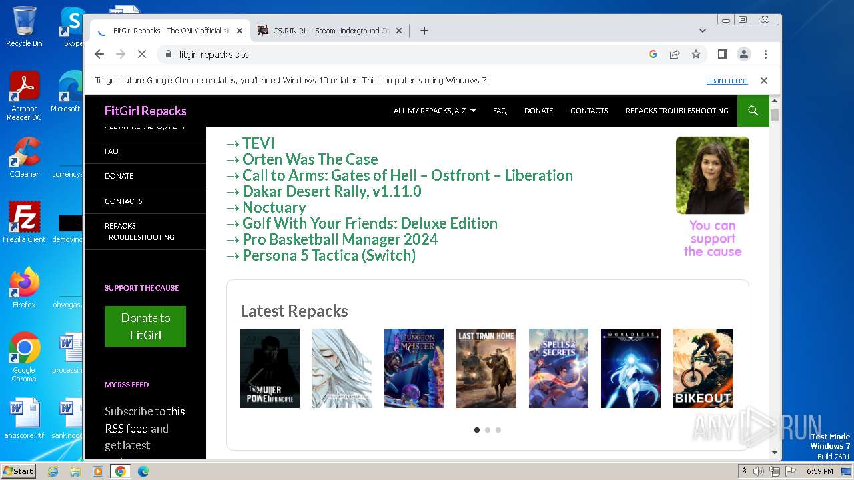
Task: Open Windows Explorer from the taskbar
Action: tap(75, 471)
